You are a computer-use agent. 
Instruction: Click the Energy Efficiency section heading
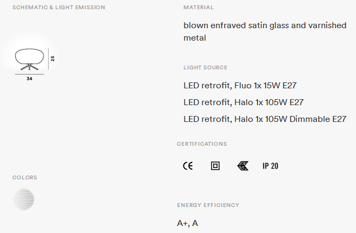point(208,205)
